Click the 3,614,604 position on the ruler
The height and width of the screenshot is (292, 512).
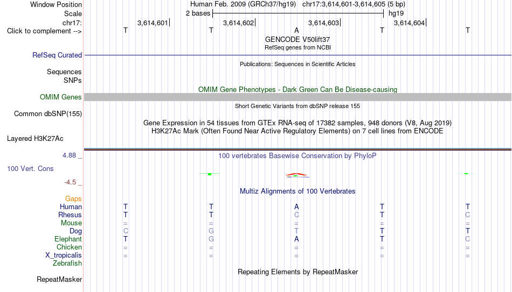tap(409, 23)
